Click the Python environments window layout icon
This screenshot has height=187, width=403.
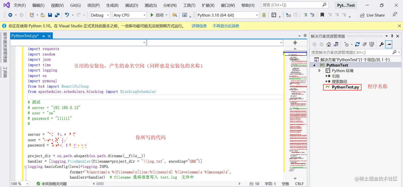point(274,15)
